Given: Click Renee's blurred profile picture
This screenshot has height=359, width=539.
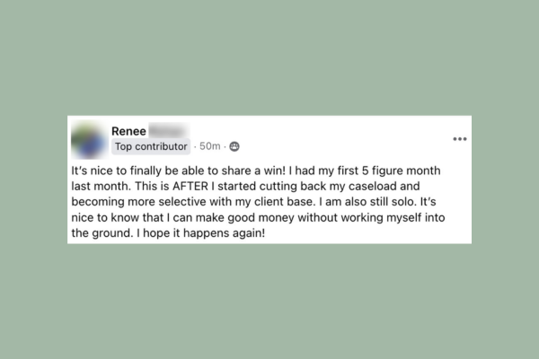Looking at the screenshot, I should (89, 139).
